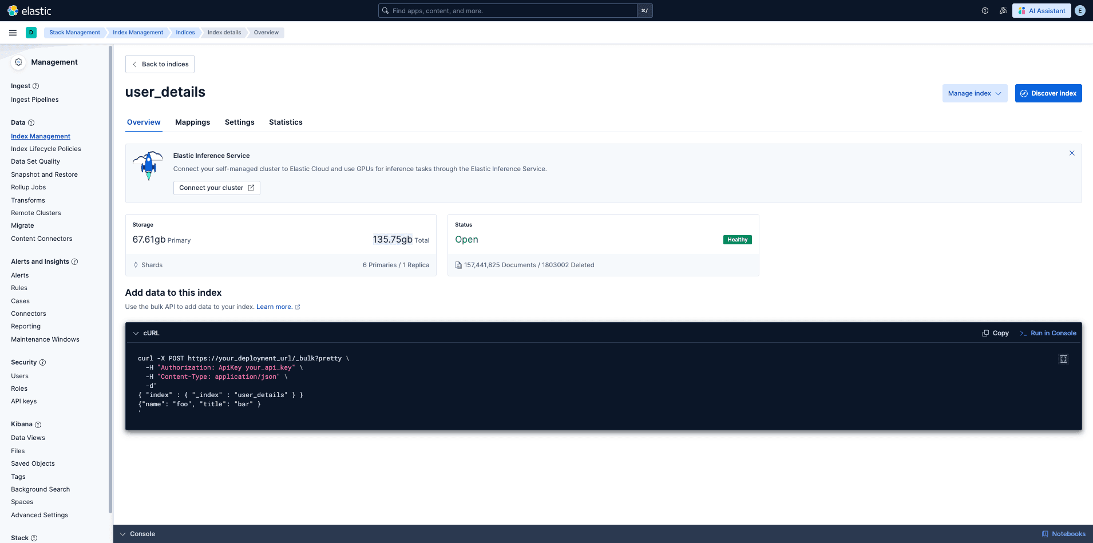Click the Stack Management breadcrumb
The height and width of the screenshot is (543, 1093).
74,33
